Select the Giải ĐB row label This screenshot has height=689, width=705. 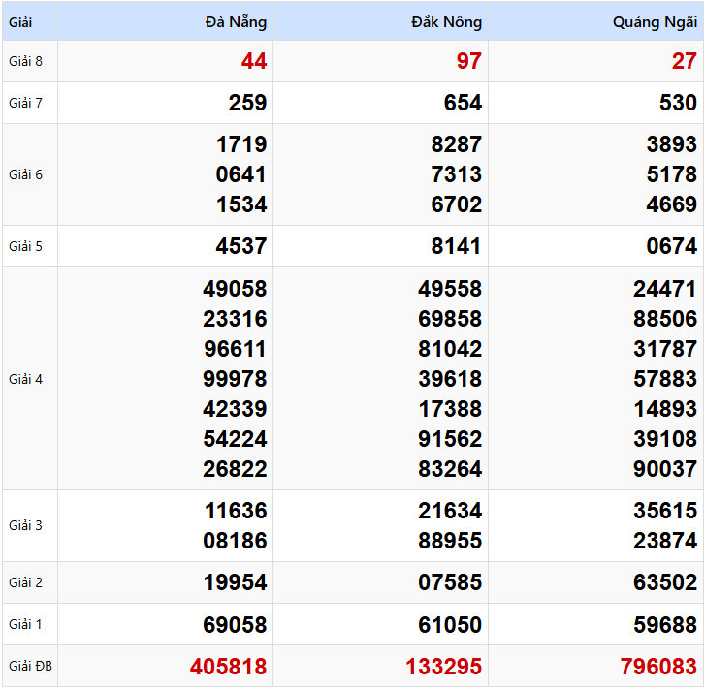click(30, 666)
